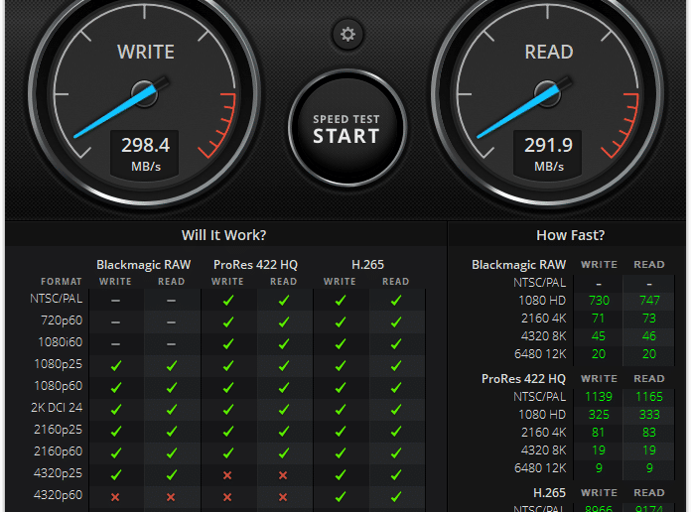Click the Blackmagic RAW write checkmark at 1080p25
Viewport: 691px width, 512px height.
point(116,366)
